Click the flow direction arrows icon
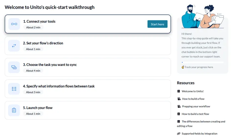231x140 pixels. click(14, 46)
